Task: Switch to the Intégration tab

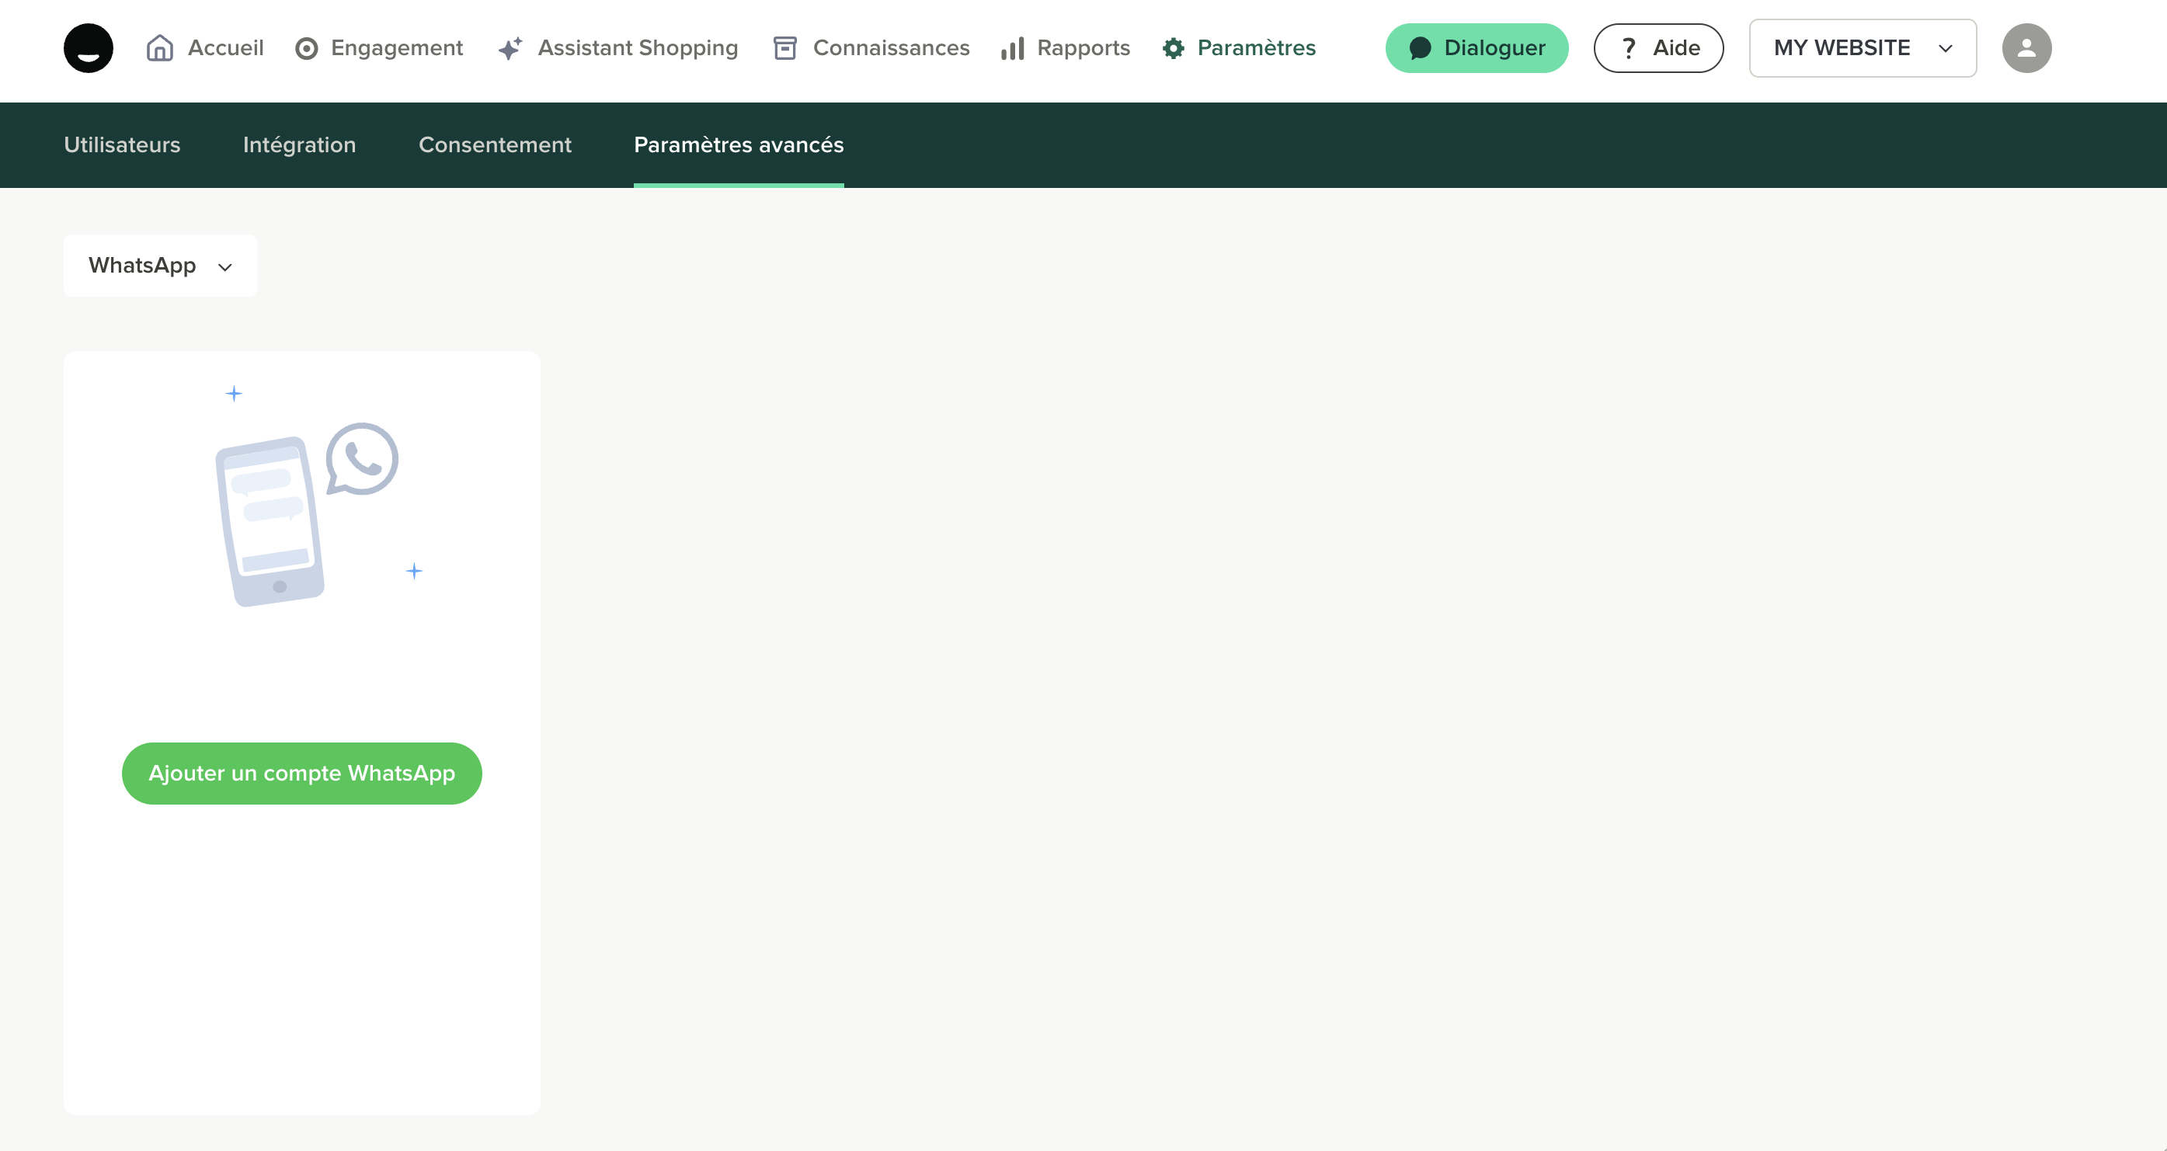Action: pos(300,144)
